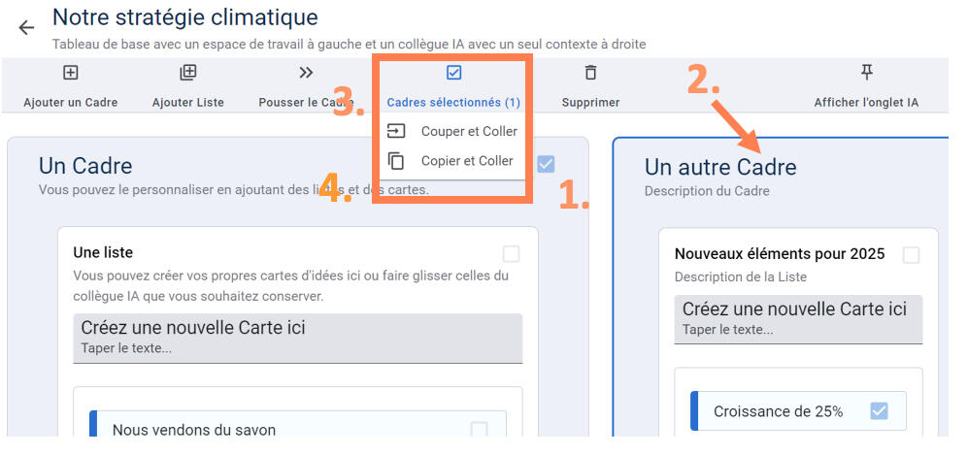
Task: Click the Ajouter Liste icon
Action: [x=188, y=73]
